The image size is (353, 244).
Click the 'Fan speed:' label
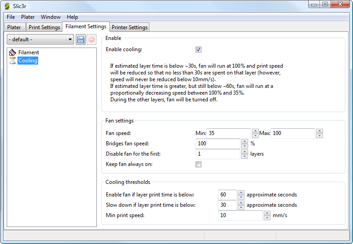tap(118, 133)
